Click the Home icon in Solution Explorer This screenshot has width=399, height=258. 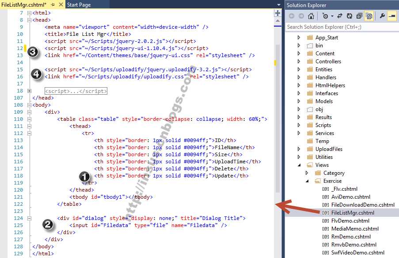311,16
